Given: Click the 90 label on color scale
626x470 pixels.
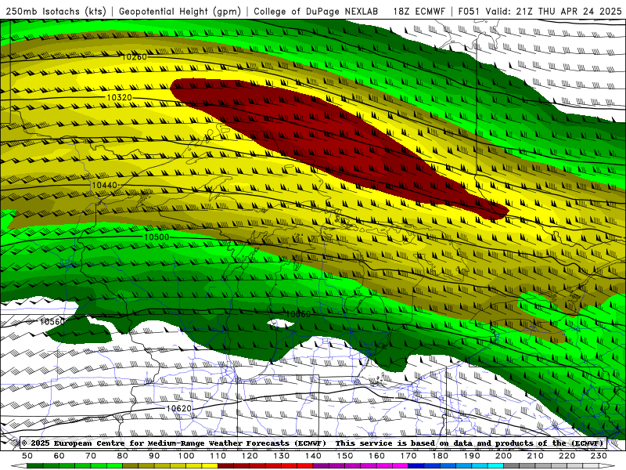Looking at the screenshot, I should click(154, 456).
